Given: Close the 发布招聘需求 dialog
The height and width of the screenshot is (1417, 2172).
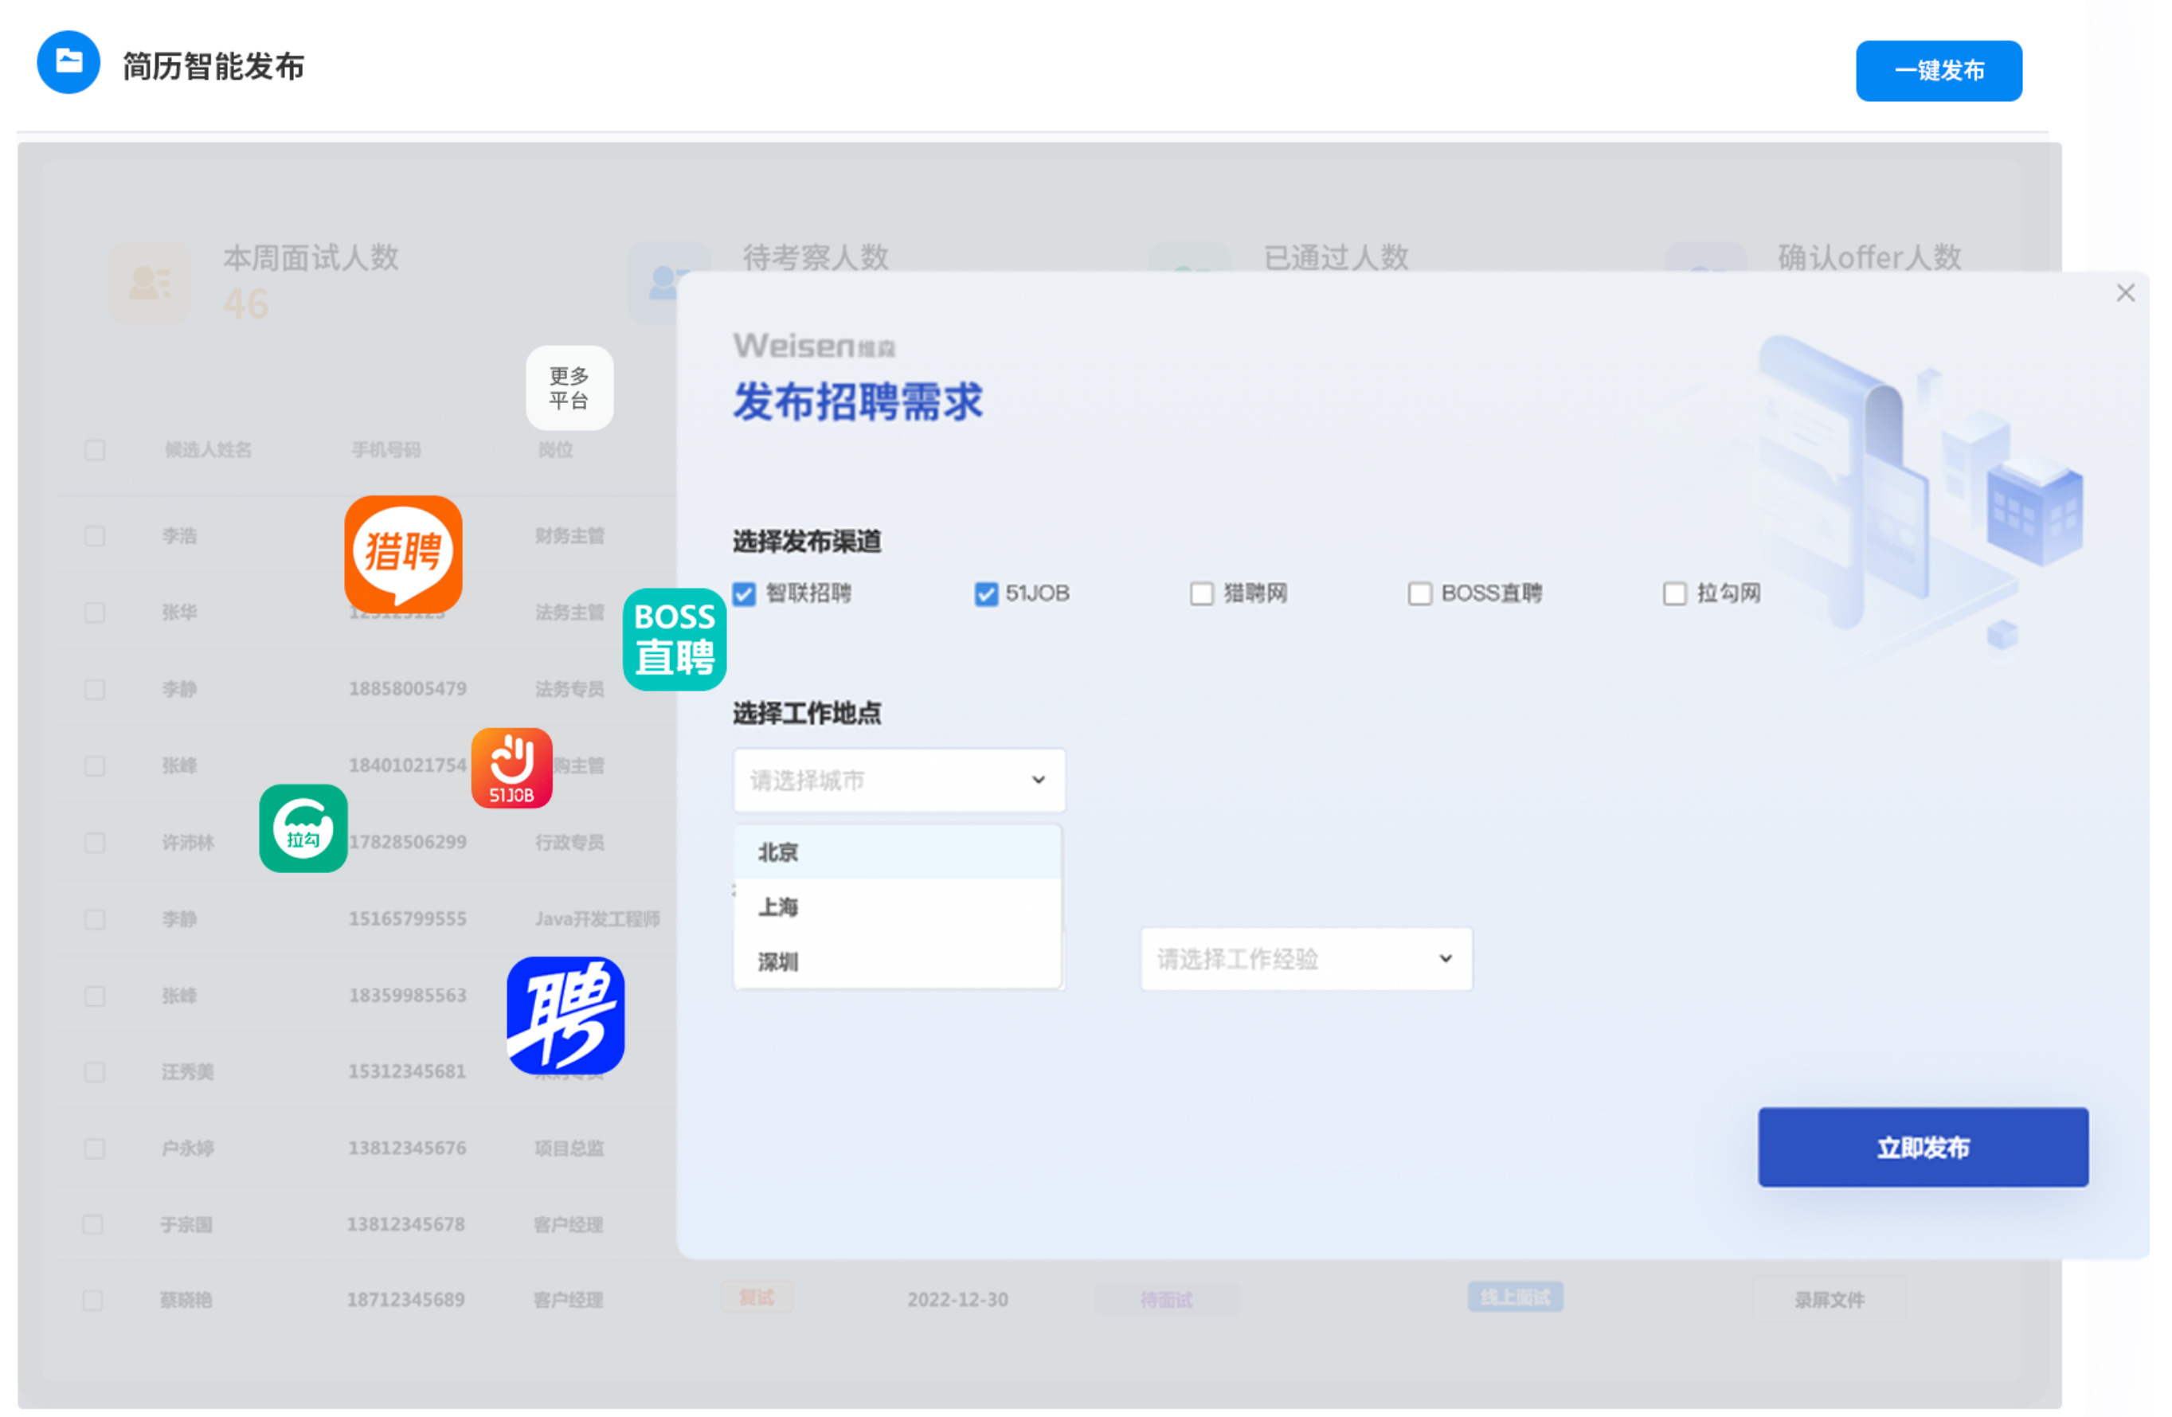Looking at the screenshot, I should (x=2126, y=293).
